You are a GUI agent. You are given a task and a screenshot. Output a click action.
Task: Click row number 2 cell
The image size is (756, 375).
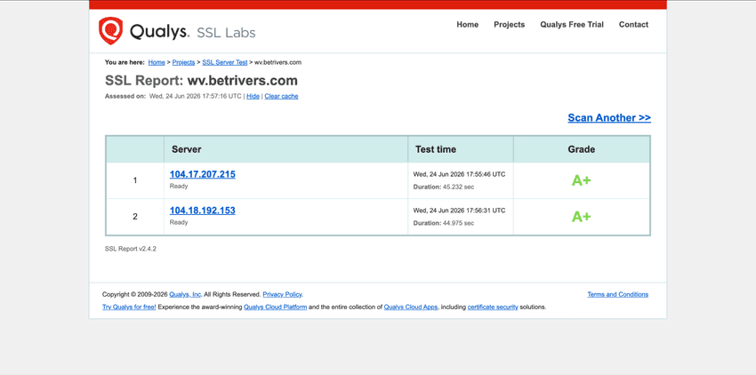tap(135, 217)
